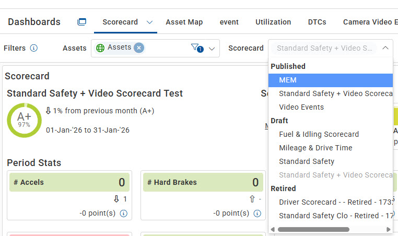This screenshot has width=398, height=236.
Task: Click the Dashboards heading
Action: coord(34,22)
